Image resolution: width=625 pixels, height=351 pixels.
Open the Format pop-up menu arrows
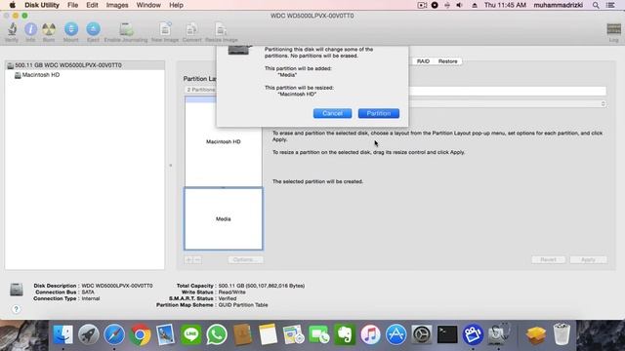coord(604,104)
